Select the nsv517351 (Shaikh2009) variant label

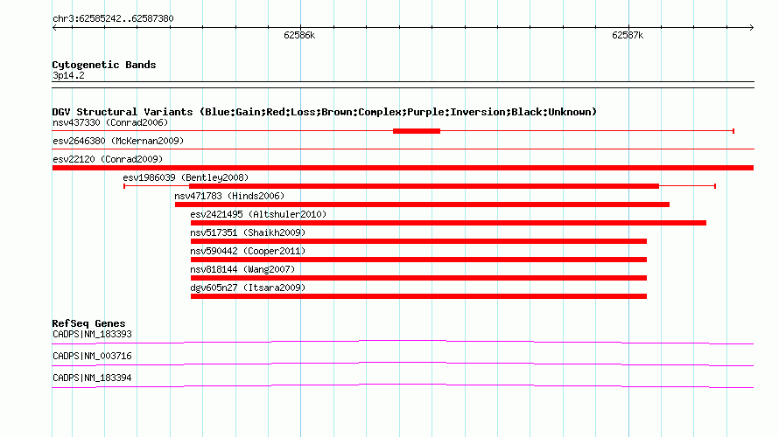[248, 232]
